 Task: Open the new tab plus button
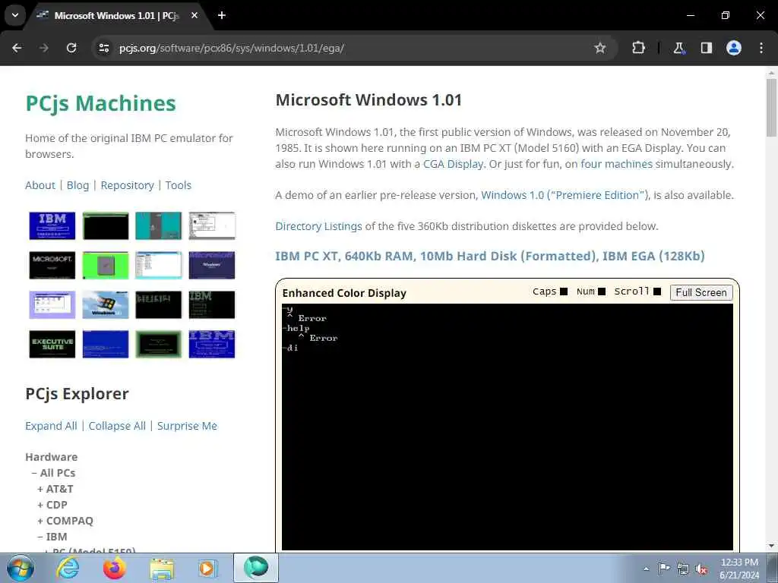[222, 15]
